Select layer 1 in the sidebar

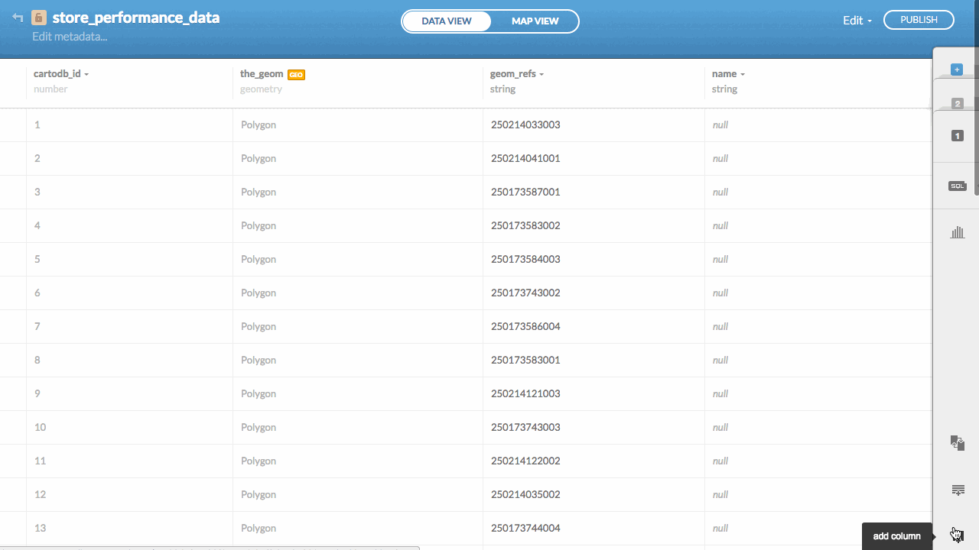(x=957, y=135)
